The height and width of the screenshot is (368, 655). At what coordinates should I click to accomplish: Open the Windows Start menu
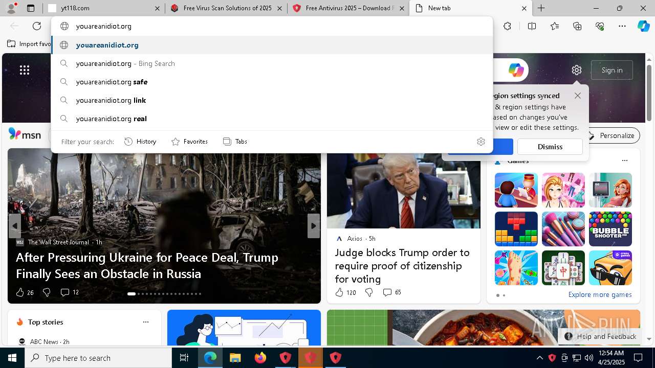(x=12, y=358)
